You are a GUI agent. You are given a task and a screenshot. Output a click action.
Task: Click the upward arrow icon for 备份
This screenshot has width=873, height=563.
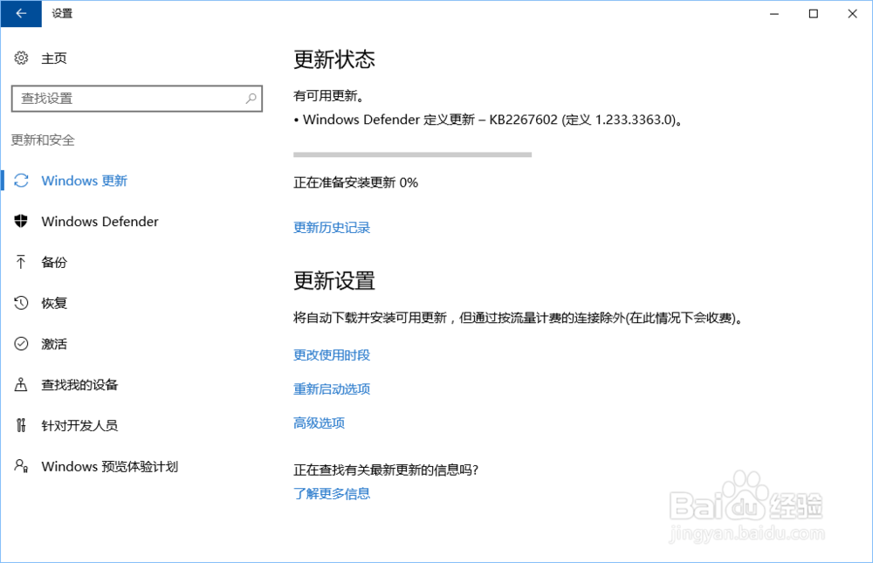point(21,262)
